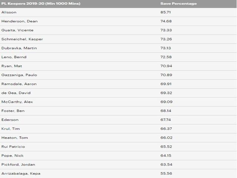Click on Gazzaniga, Paulo
This screenshot has width=237, height=178.
pyautogui.click(x=19, y=75)
